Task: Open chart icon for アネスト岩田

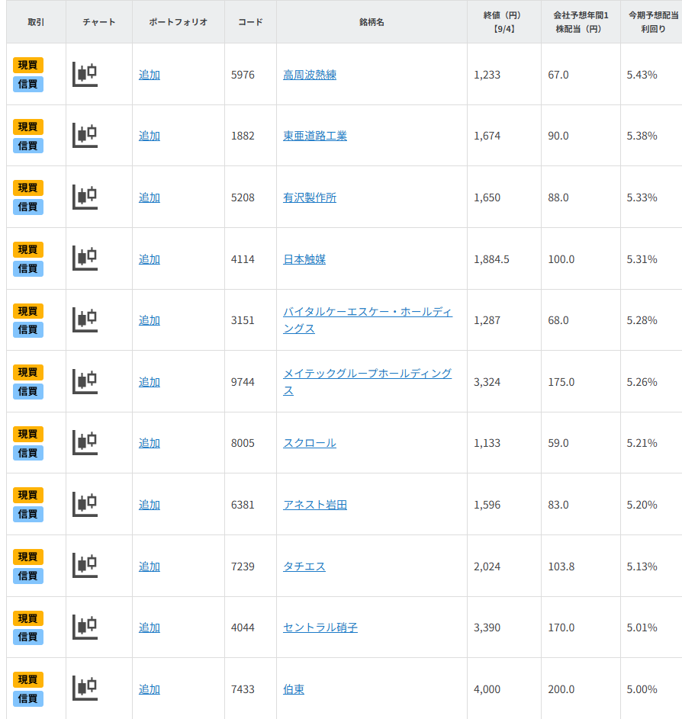Action: pyautogui.click(x=85, y=504)
